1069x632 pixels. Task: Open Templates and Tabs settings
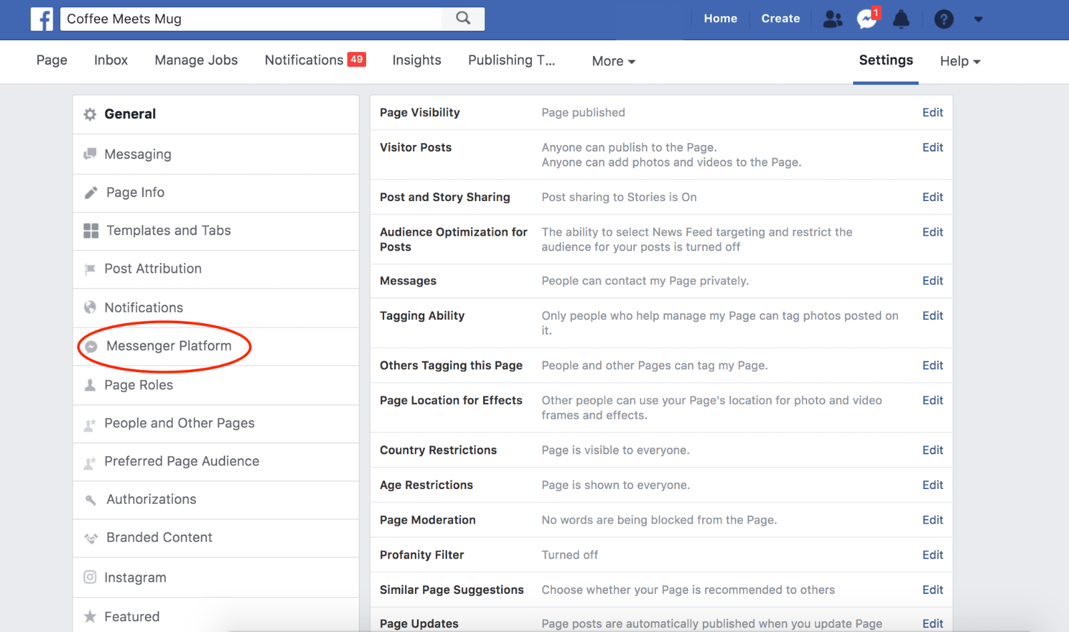[x=216, y=231]
